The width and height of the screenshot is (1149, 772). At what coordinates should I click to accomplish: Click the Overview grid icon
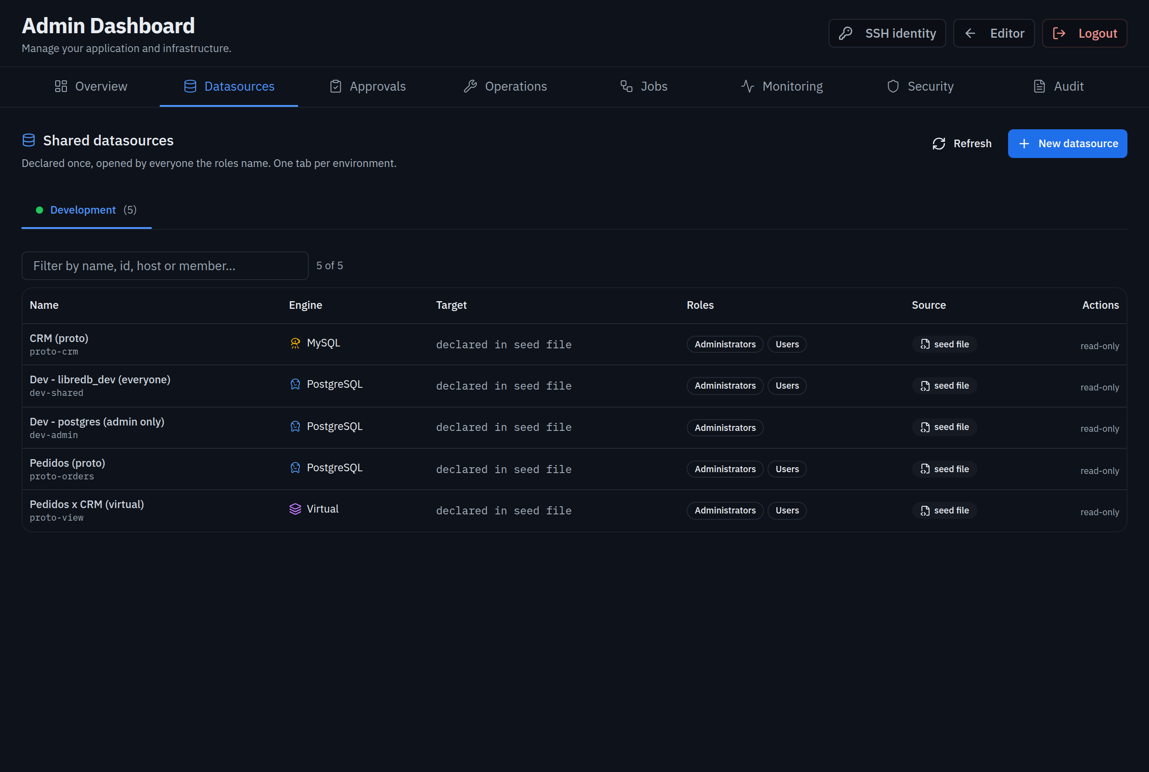click(x=61, y=87)
